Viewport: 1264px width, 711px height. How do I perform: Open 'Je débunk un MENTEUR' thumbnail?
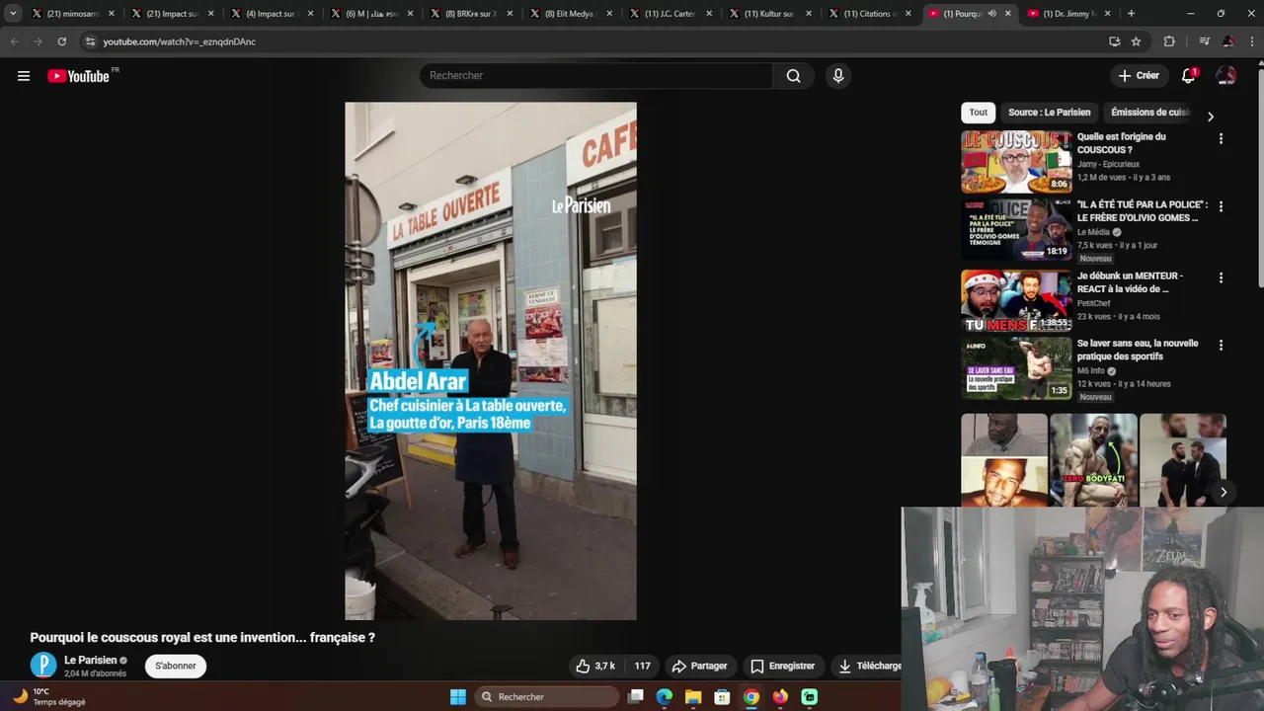pos(1016,300)
